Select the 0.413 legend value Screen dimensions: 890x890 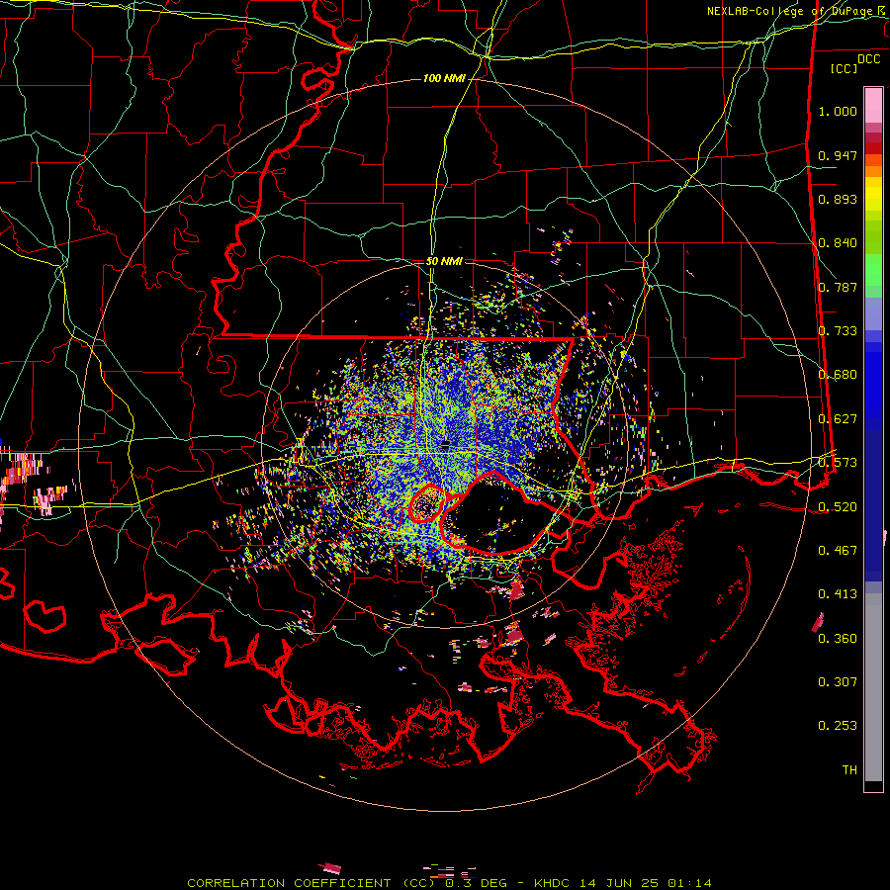point(838,594)
